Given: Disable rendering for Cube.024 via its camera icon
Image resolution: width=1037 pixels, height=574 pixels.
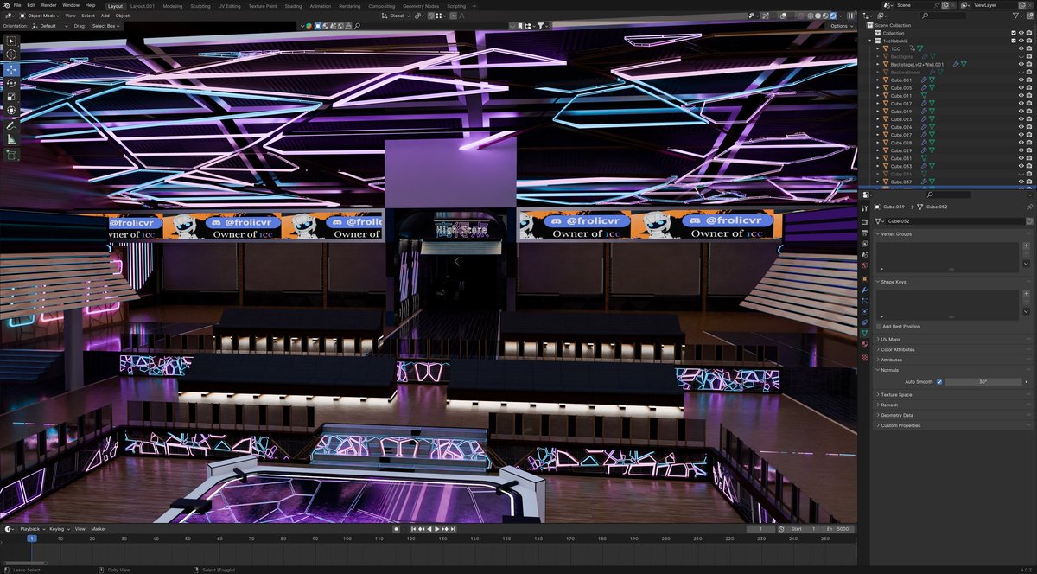Looking at the screenshot, I should (1029, 127).
